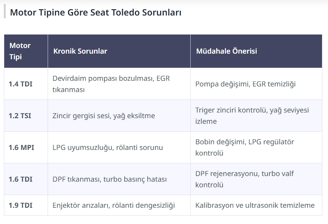Select the 1.4 TDI row label

click(x=20, y=84)
